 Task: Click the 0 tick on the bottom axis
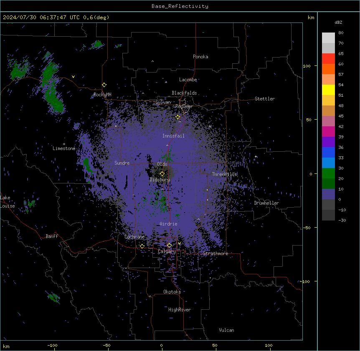(x=161, y=345)
